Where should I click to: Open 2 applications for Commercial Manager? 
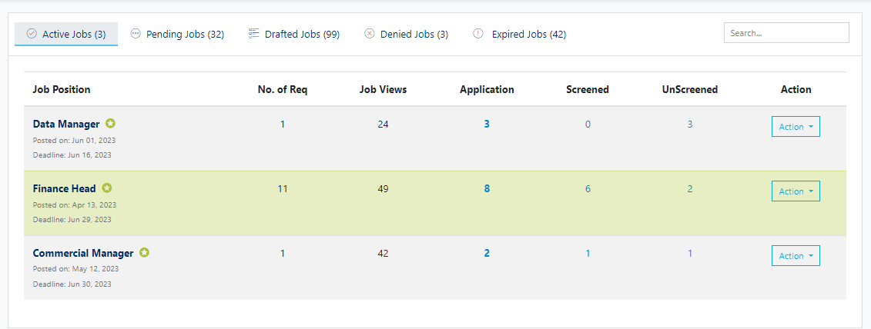coord(487,253)
